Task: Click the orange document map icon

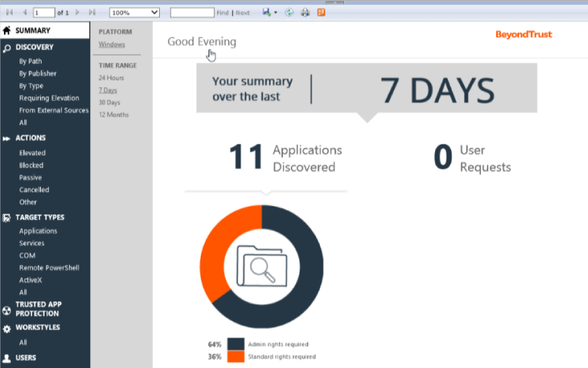Action: (321, 13)
